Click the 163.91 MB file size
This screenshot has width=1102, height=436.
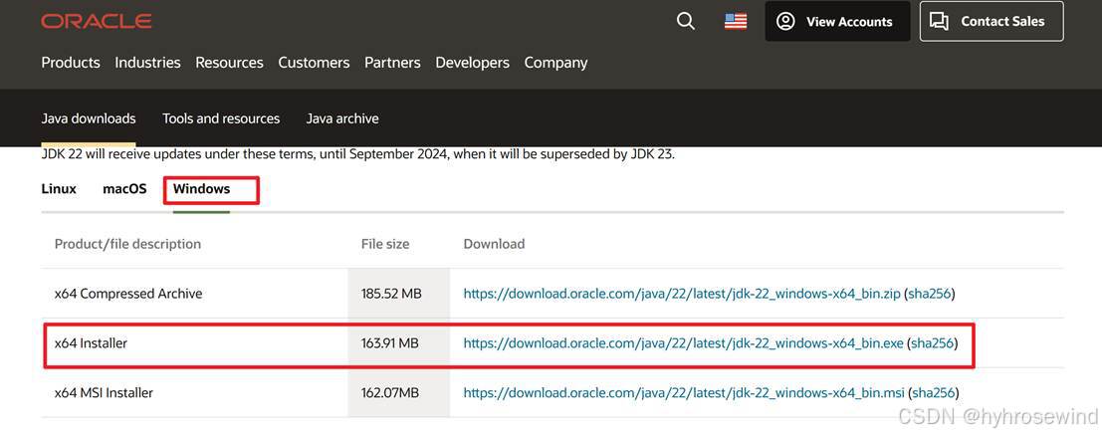click(x=389, y=343)
